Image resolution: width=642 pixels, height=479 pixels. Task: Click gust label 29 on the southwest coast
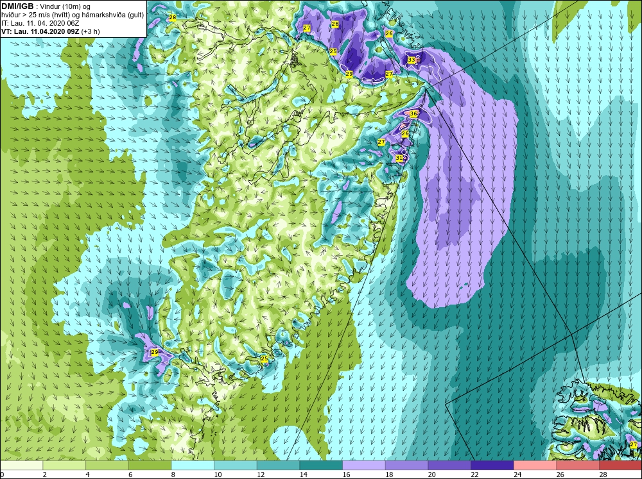(154, 352)
